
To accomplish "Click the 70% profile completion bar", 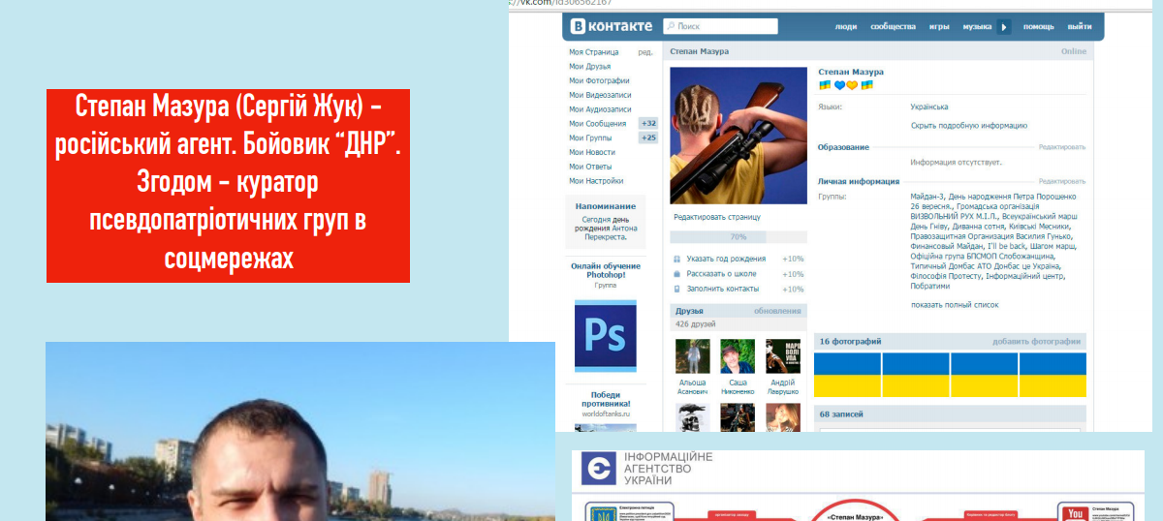I will (739, 236).
